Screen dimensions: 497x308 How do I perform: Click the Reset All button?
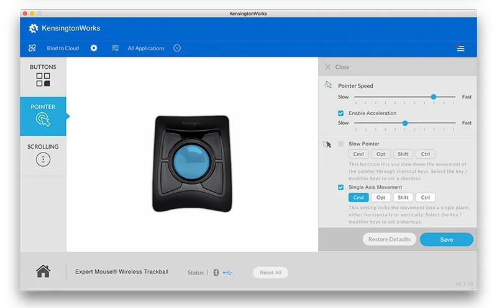[270, 273]
